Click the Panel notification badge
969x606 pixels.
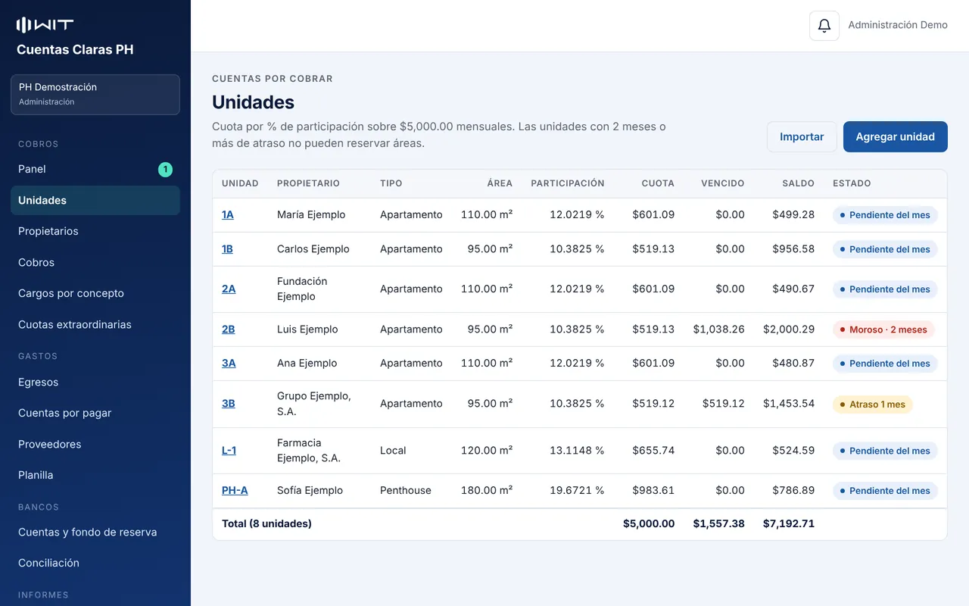point(165,170)
